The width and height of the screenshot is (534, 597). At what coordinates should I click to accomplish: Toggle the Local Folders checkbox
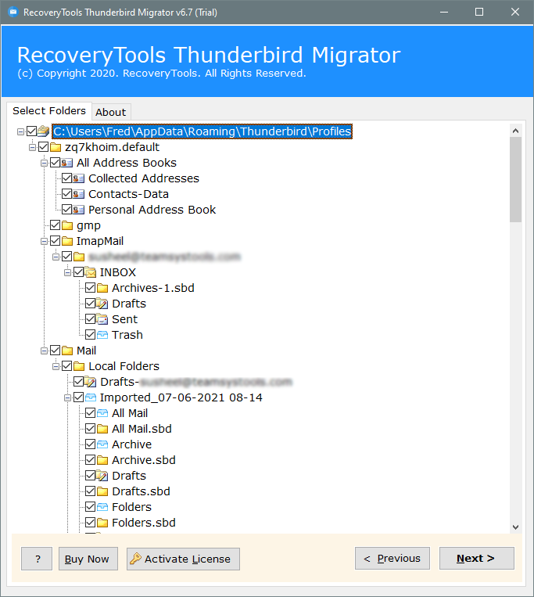67,366
